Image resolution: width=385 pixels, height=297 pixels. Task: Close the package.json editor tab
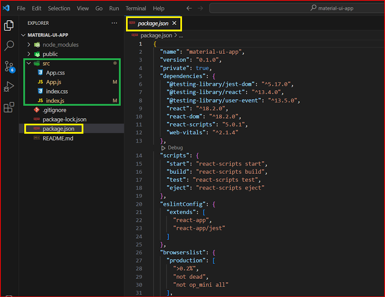tap(174, 23)
